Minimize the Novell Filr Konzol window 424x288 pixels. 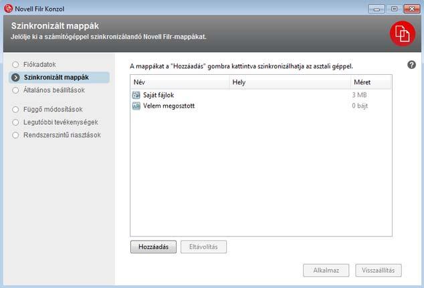click(x=377, y=9)
